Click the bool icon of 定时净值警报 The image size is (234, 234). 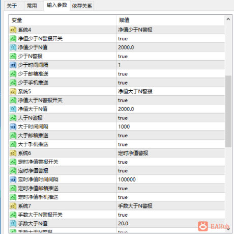point(13,171)
